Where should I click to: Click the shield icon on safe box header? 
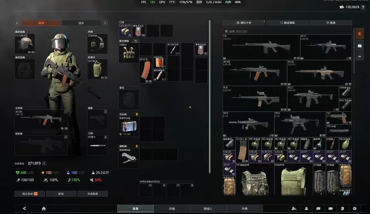[136, 114]
